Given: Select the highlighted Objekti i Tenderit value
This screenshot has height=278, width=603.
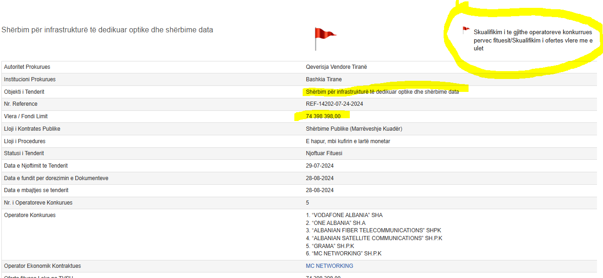Looking at the screenshot, I should [382, 92].
